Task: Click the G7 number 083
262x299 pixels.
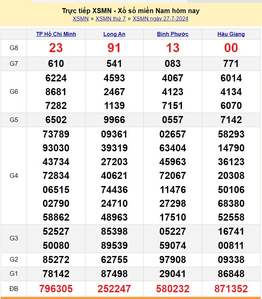Action: click(173, 64)
